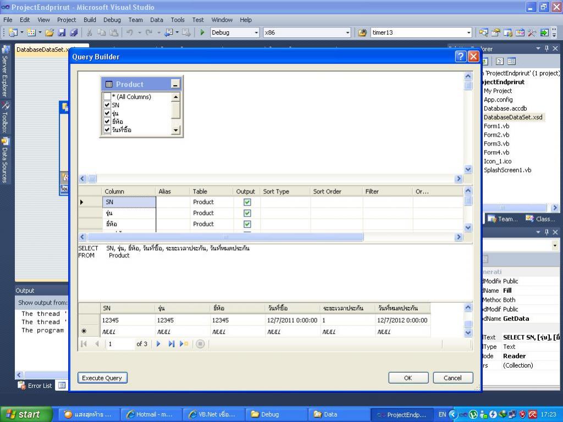Open Form1.vb in Solution Explorer
563x422 pixels.
point(496,126)
